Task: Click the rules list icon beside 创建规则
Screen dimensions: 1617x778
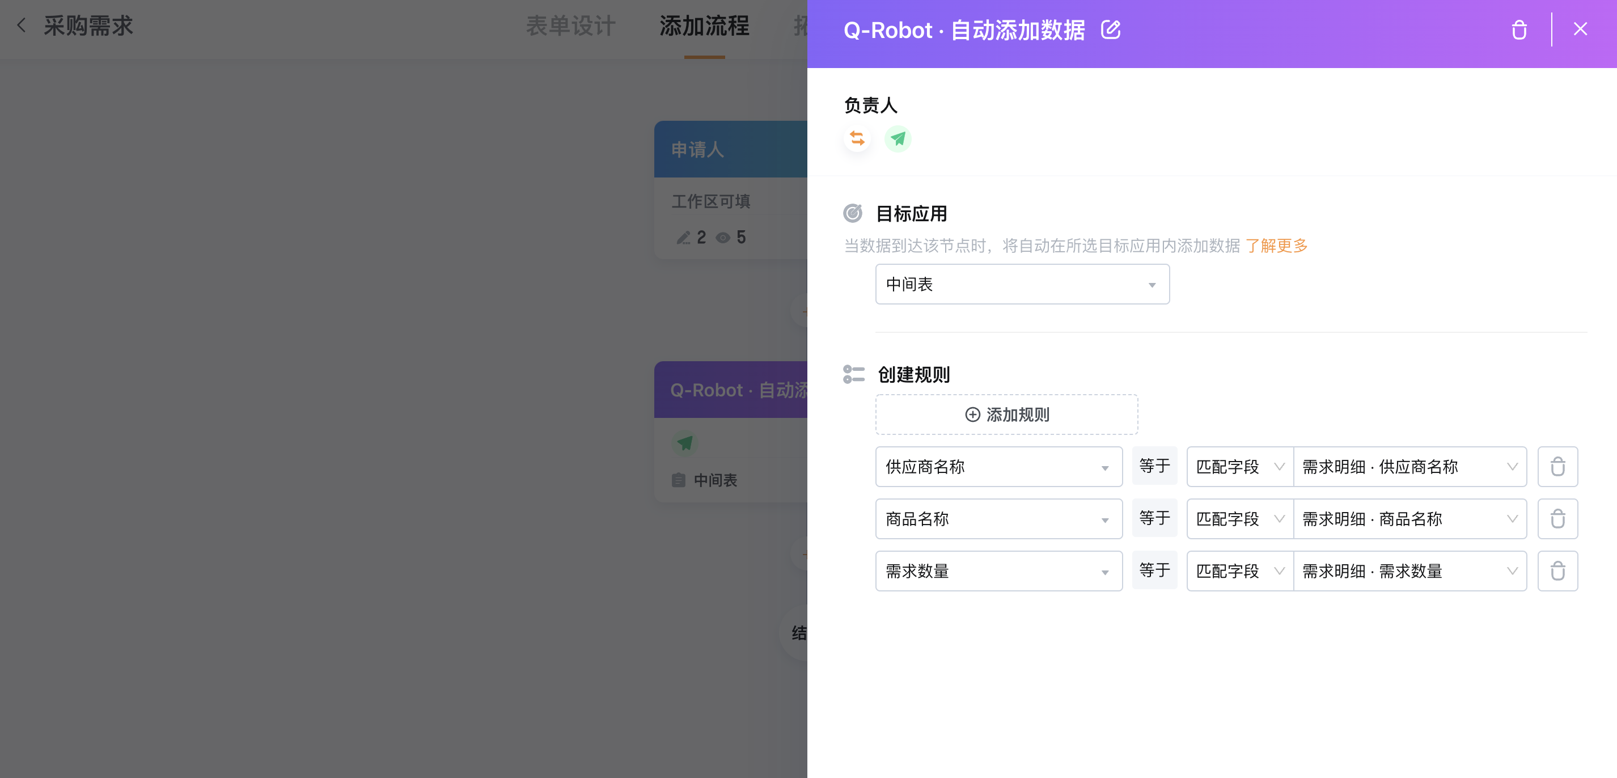Action: point(854,374)
